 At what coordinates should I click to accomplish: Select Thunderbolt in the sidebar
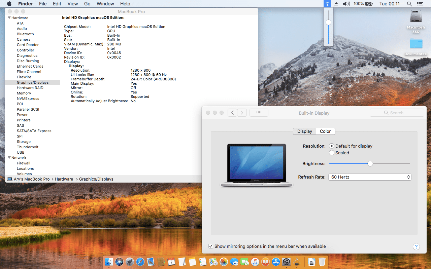[x=28, y=147]
